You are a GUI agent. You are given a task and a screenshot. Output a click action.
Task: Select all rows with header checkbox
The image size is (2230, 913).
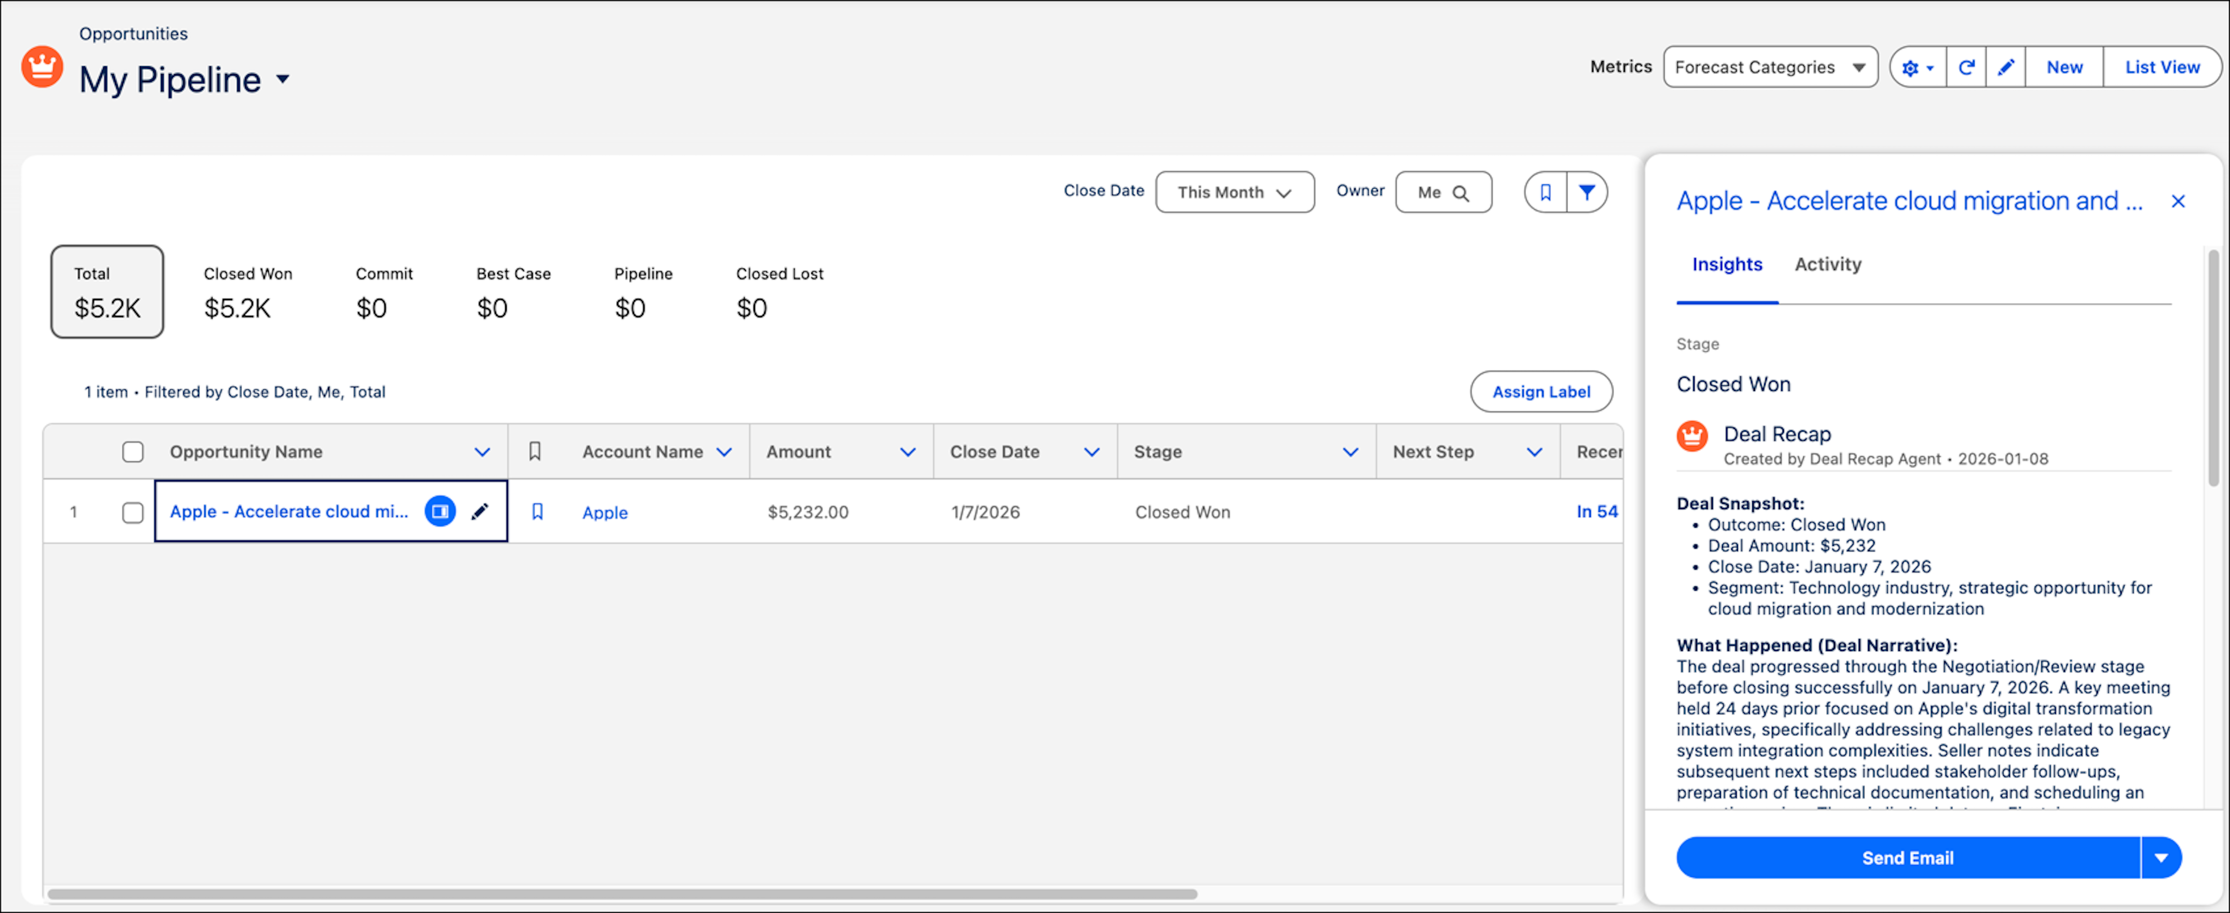[x=132, y=452]
